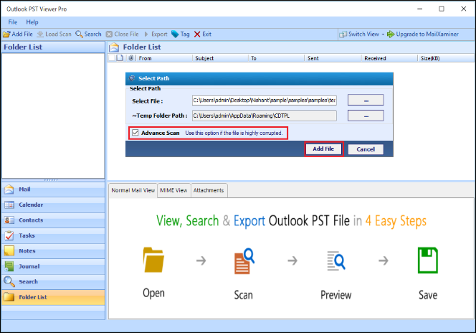Screen dimensions: 476x333
Task: Open Search from the toolbar magnifier
Action: click(x=79, y=34)
